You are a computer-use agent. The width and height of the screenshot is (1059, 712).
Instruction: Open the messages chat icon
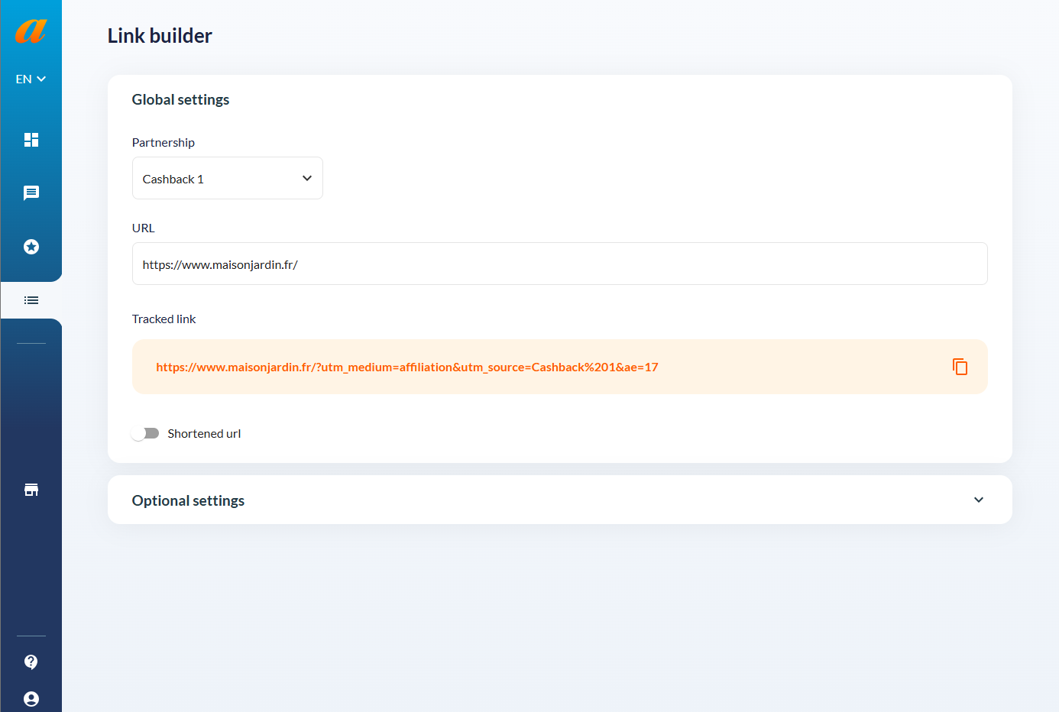[31, 193]
